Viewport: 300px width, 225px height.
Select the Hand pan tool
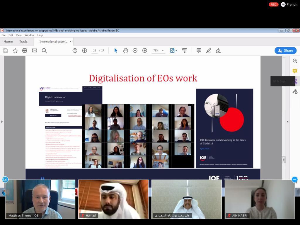click(125, 50)
